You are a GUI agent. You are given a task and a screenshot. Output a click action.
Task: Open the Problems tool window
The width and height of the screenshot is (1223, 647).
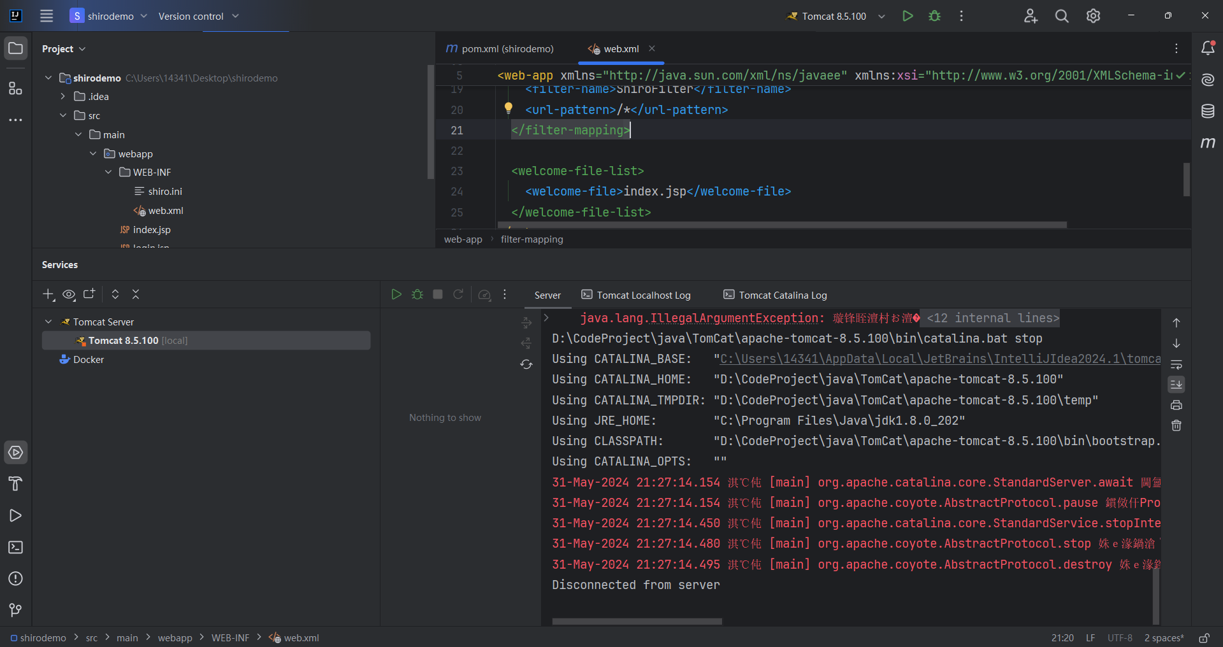16,578
